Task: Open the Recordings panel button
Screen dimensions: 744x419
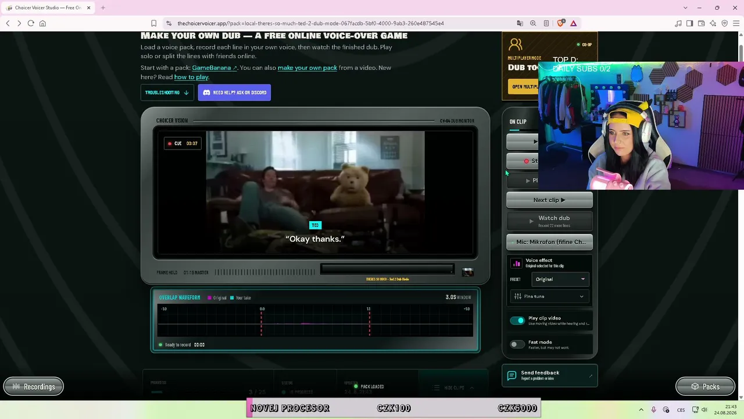Action: [34, 386]
